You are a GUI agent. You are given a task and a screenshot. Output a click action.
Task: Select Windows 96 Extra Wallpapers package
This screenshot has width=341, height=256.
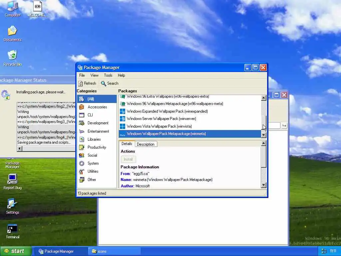tap(190, 96)
